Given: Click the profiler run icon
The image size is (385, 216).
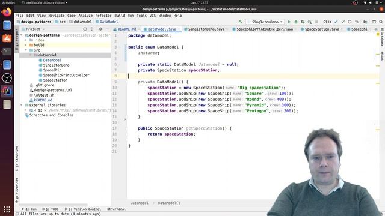Looking at the screenshot, I should coord(309,22).
